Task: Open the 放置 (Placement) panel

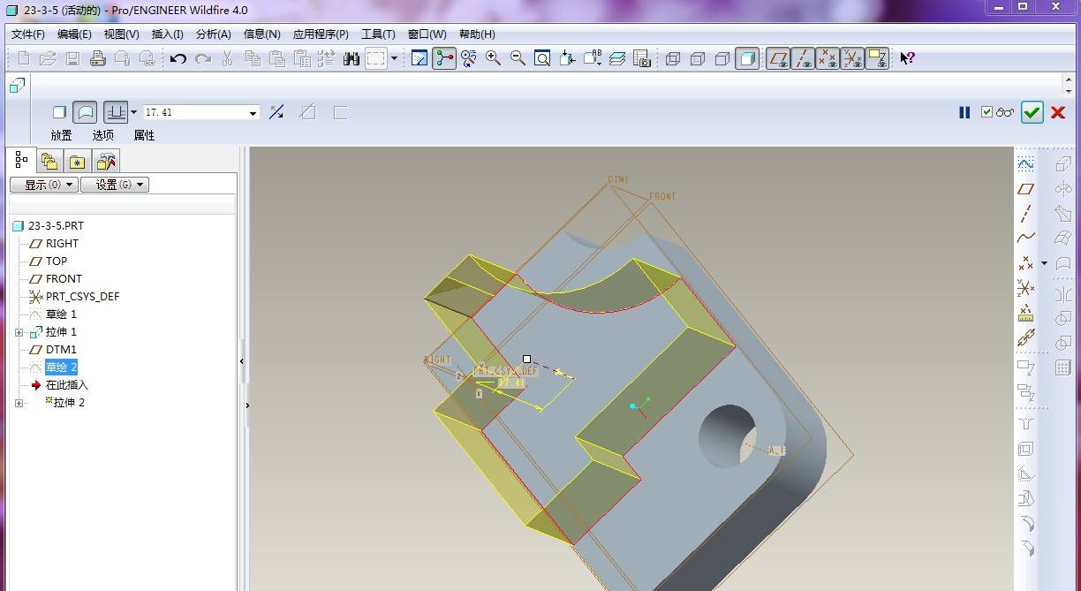Action: [61, 135]
